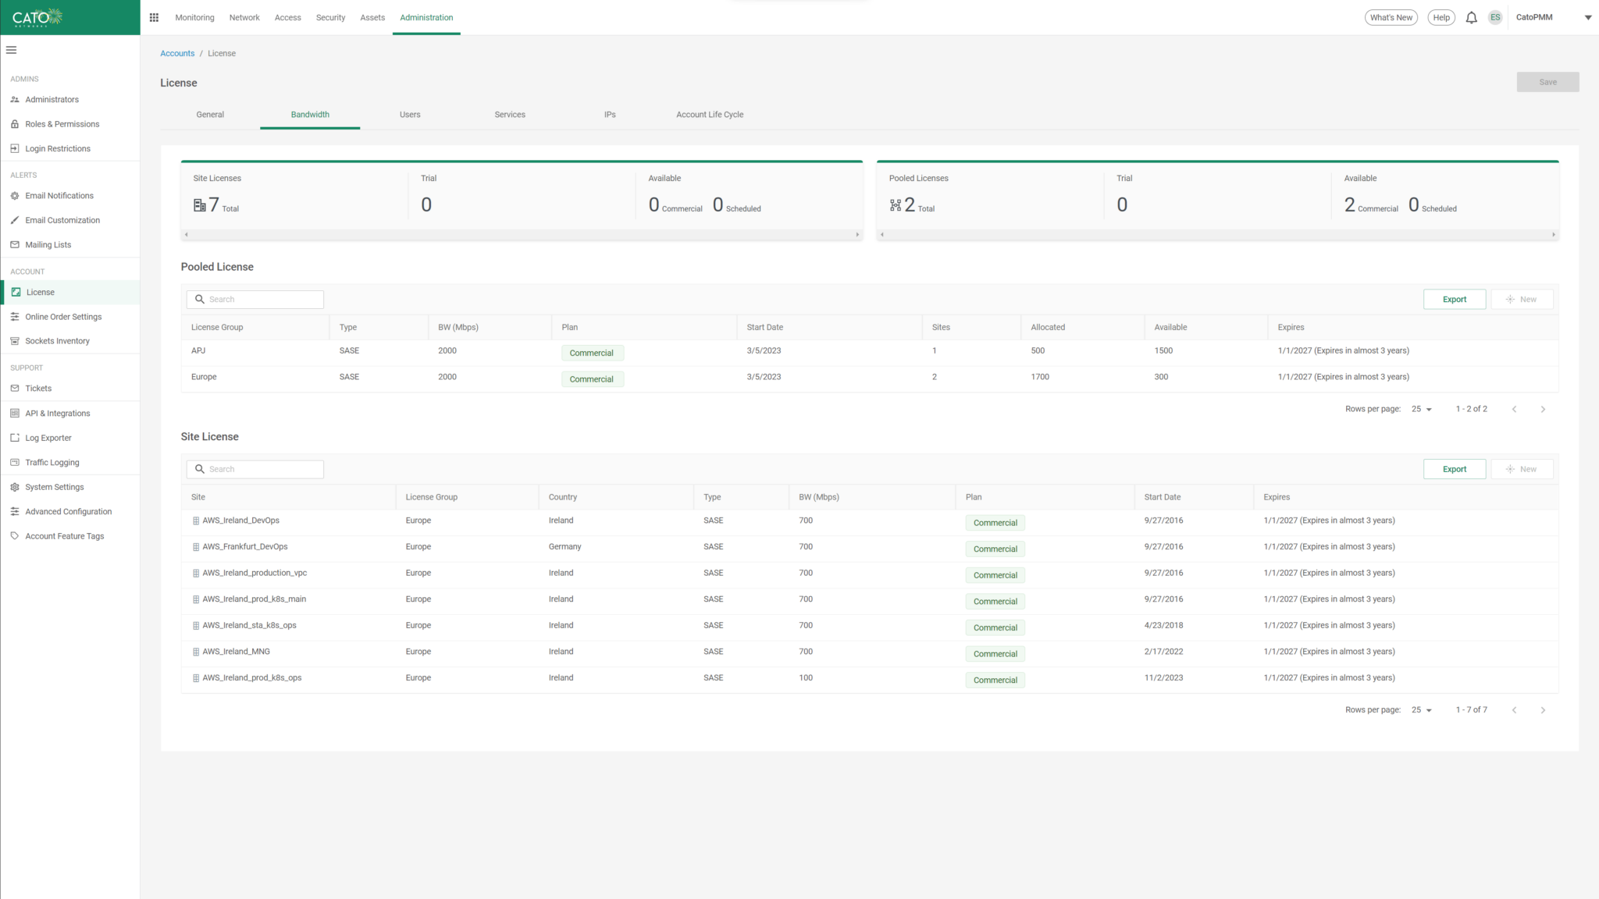Open Account Feature Tags

64,536
